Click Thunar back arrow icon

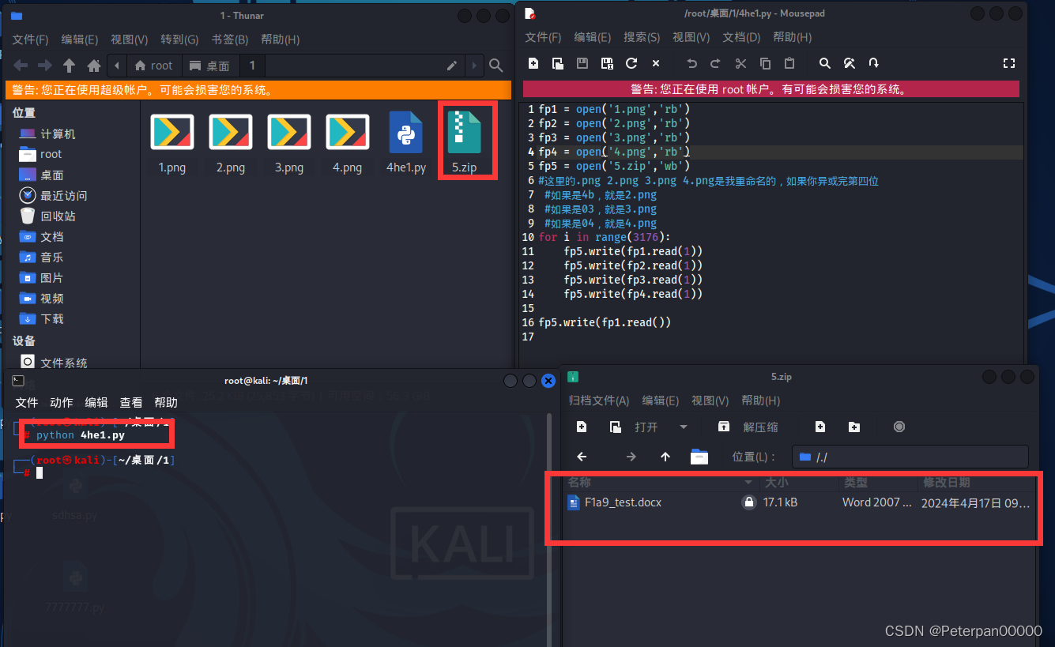click(x=21, y=66)
